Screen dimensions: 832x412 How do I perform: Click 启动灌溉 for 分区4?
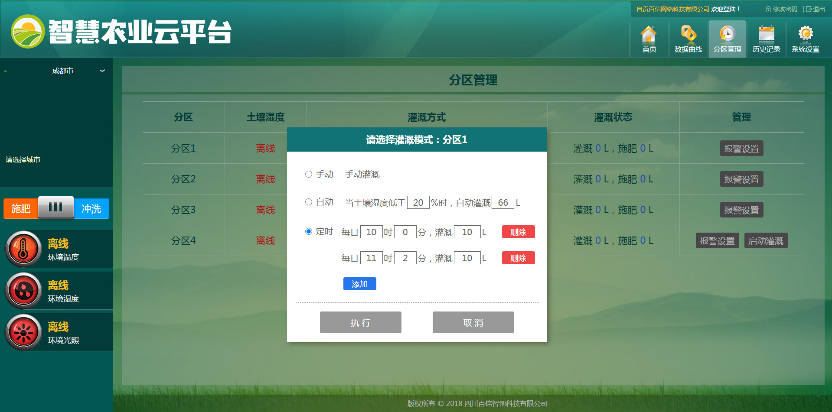pos(766,240)
